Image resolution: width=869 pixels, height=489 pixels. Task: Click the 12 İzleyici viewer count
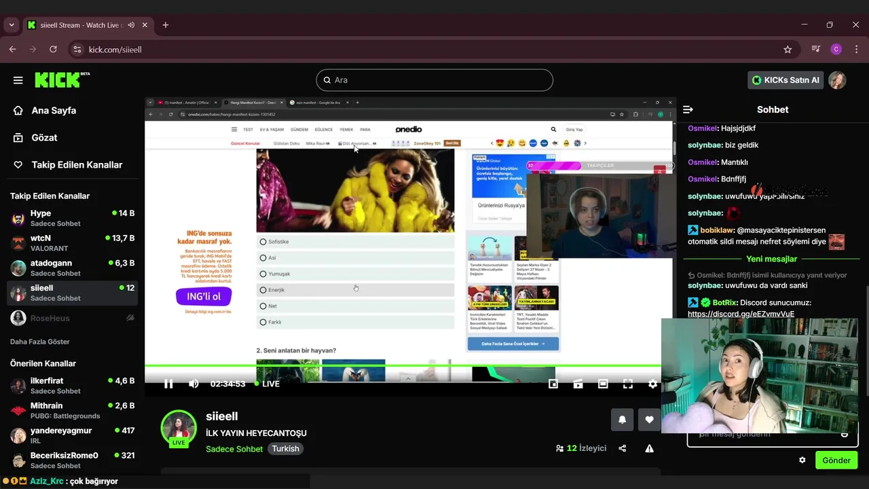point(581,448)
